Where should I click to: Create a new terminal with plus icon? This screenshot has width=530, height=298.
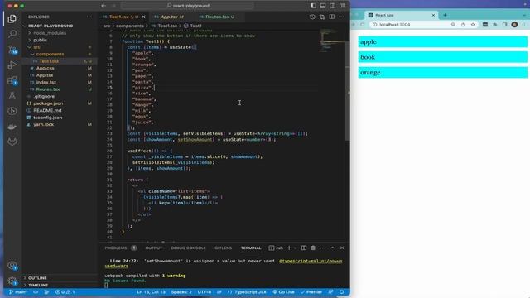289,248
